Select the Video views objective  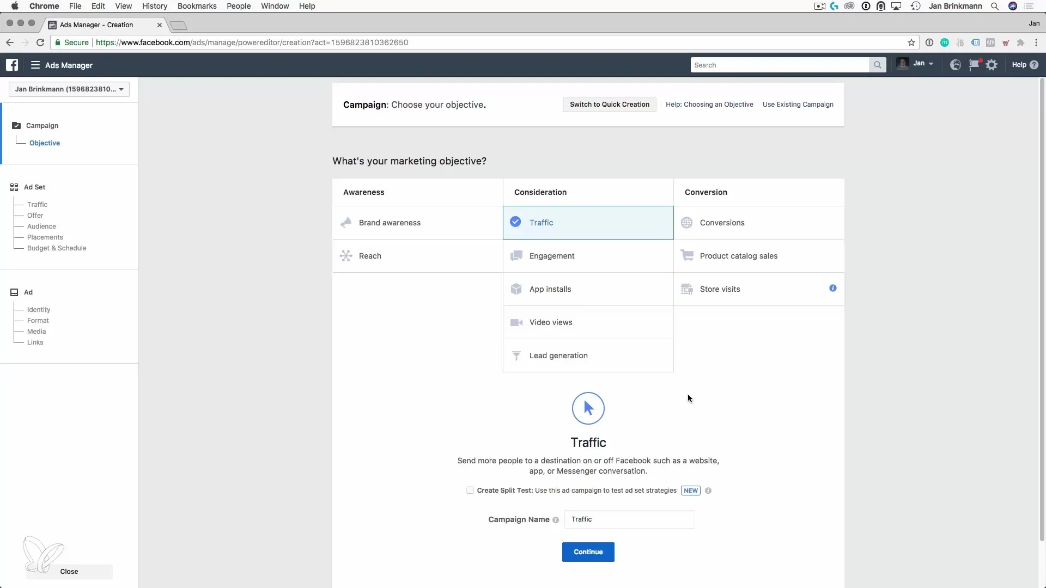588,322
